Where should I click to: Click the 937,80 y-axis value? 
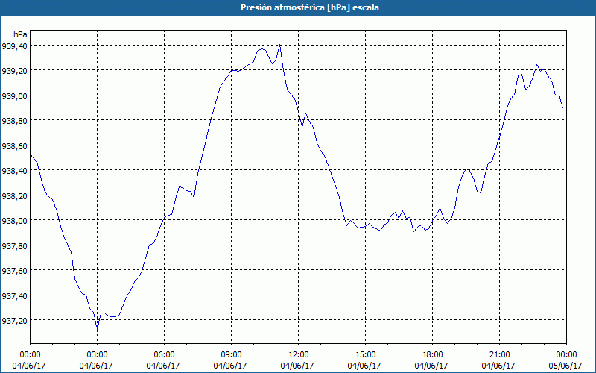click(x=14, y=246)
